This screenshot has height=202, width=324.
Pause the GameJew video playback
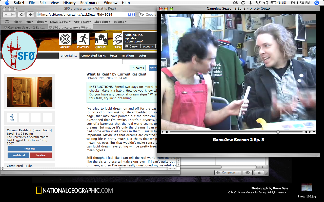coord(167,132)
